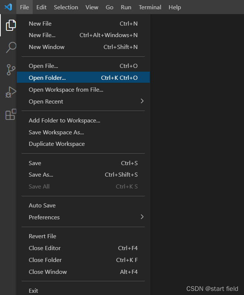Choose New File with Ctrl+N shortcut
The image size is (244, 295).
point(83,24)
